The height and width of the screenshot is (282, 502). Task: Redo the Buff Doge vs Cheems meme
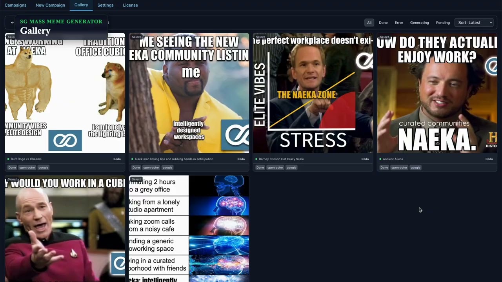click(117, 159)
